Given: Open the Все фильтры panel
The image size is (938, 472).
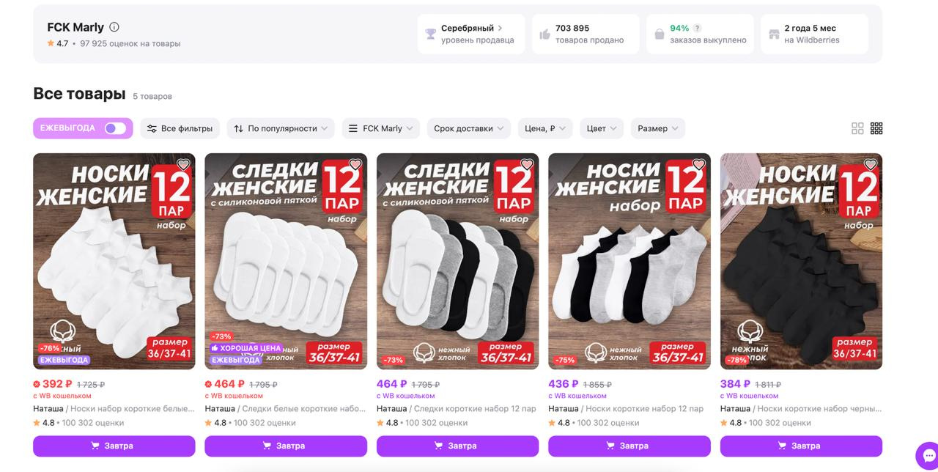Looking at the screenshot, I should [x=180, y=128].
